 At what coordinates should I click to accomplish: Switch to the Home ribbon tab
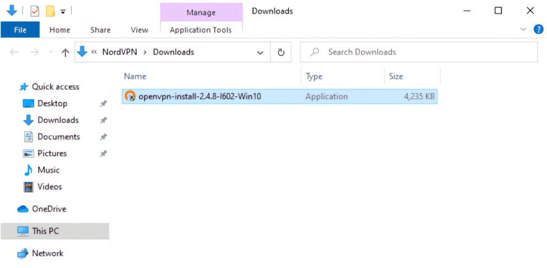click(60, 30)
